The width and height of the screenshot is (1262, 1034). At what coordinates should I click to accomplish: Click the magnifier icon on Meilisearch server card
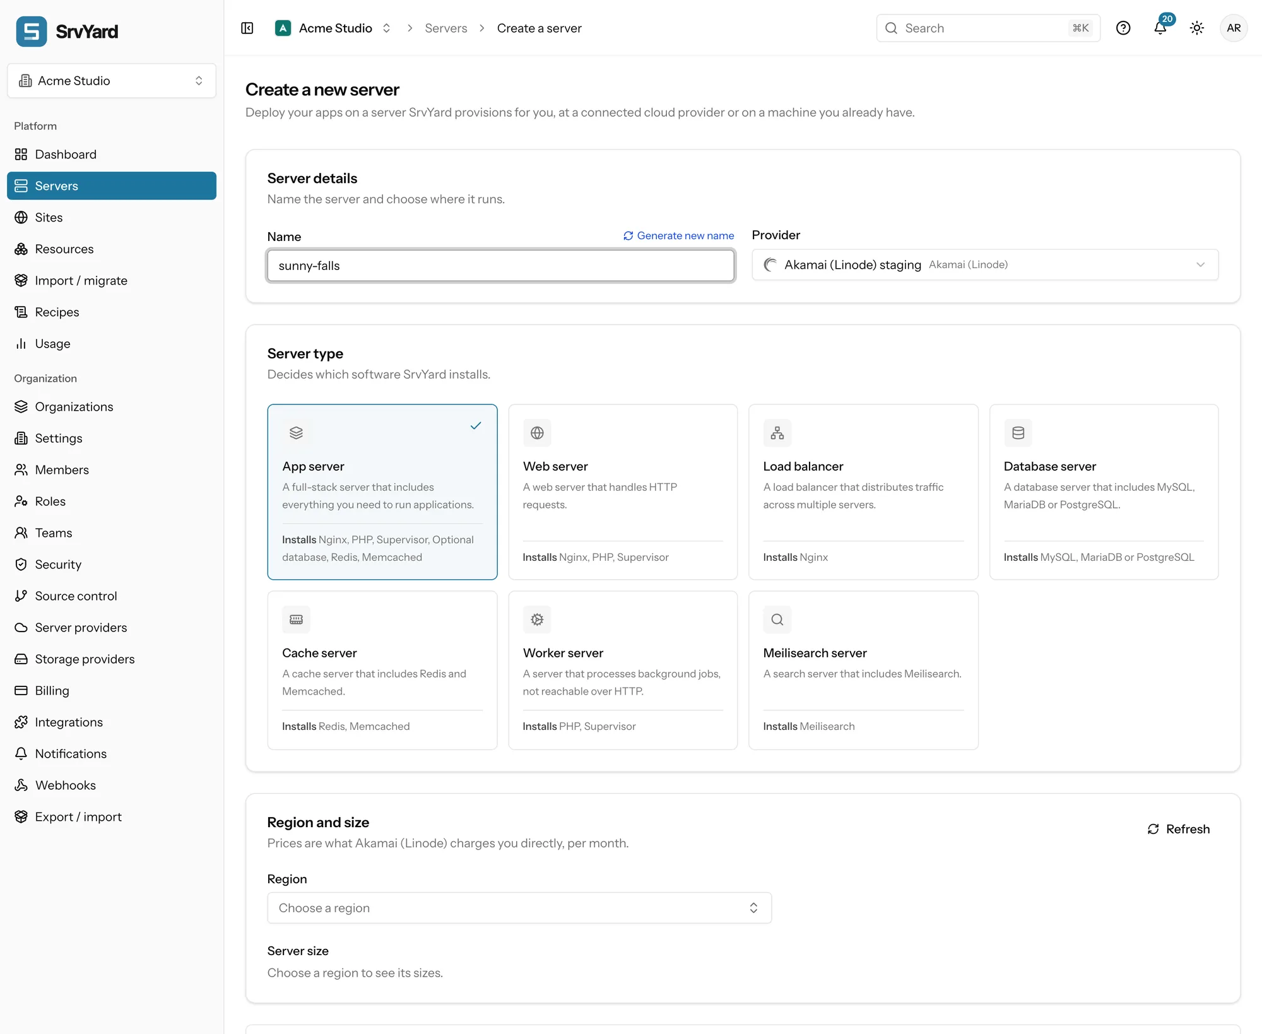click(777, 620)
